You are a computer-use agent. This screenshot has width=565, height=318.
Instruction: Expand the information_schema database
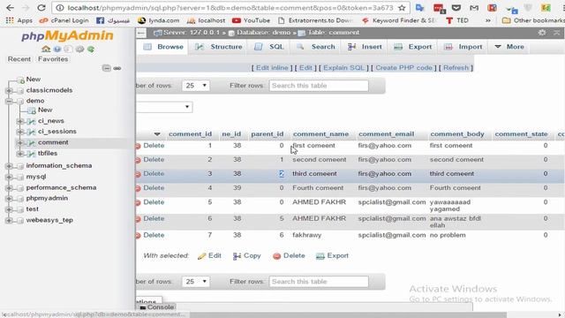[9, 166]
